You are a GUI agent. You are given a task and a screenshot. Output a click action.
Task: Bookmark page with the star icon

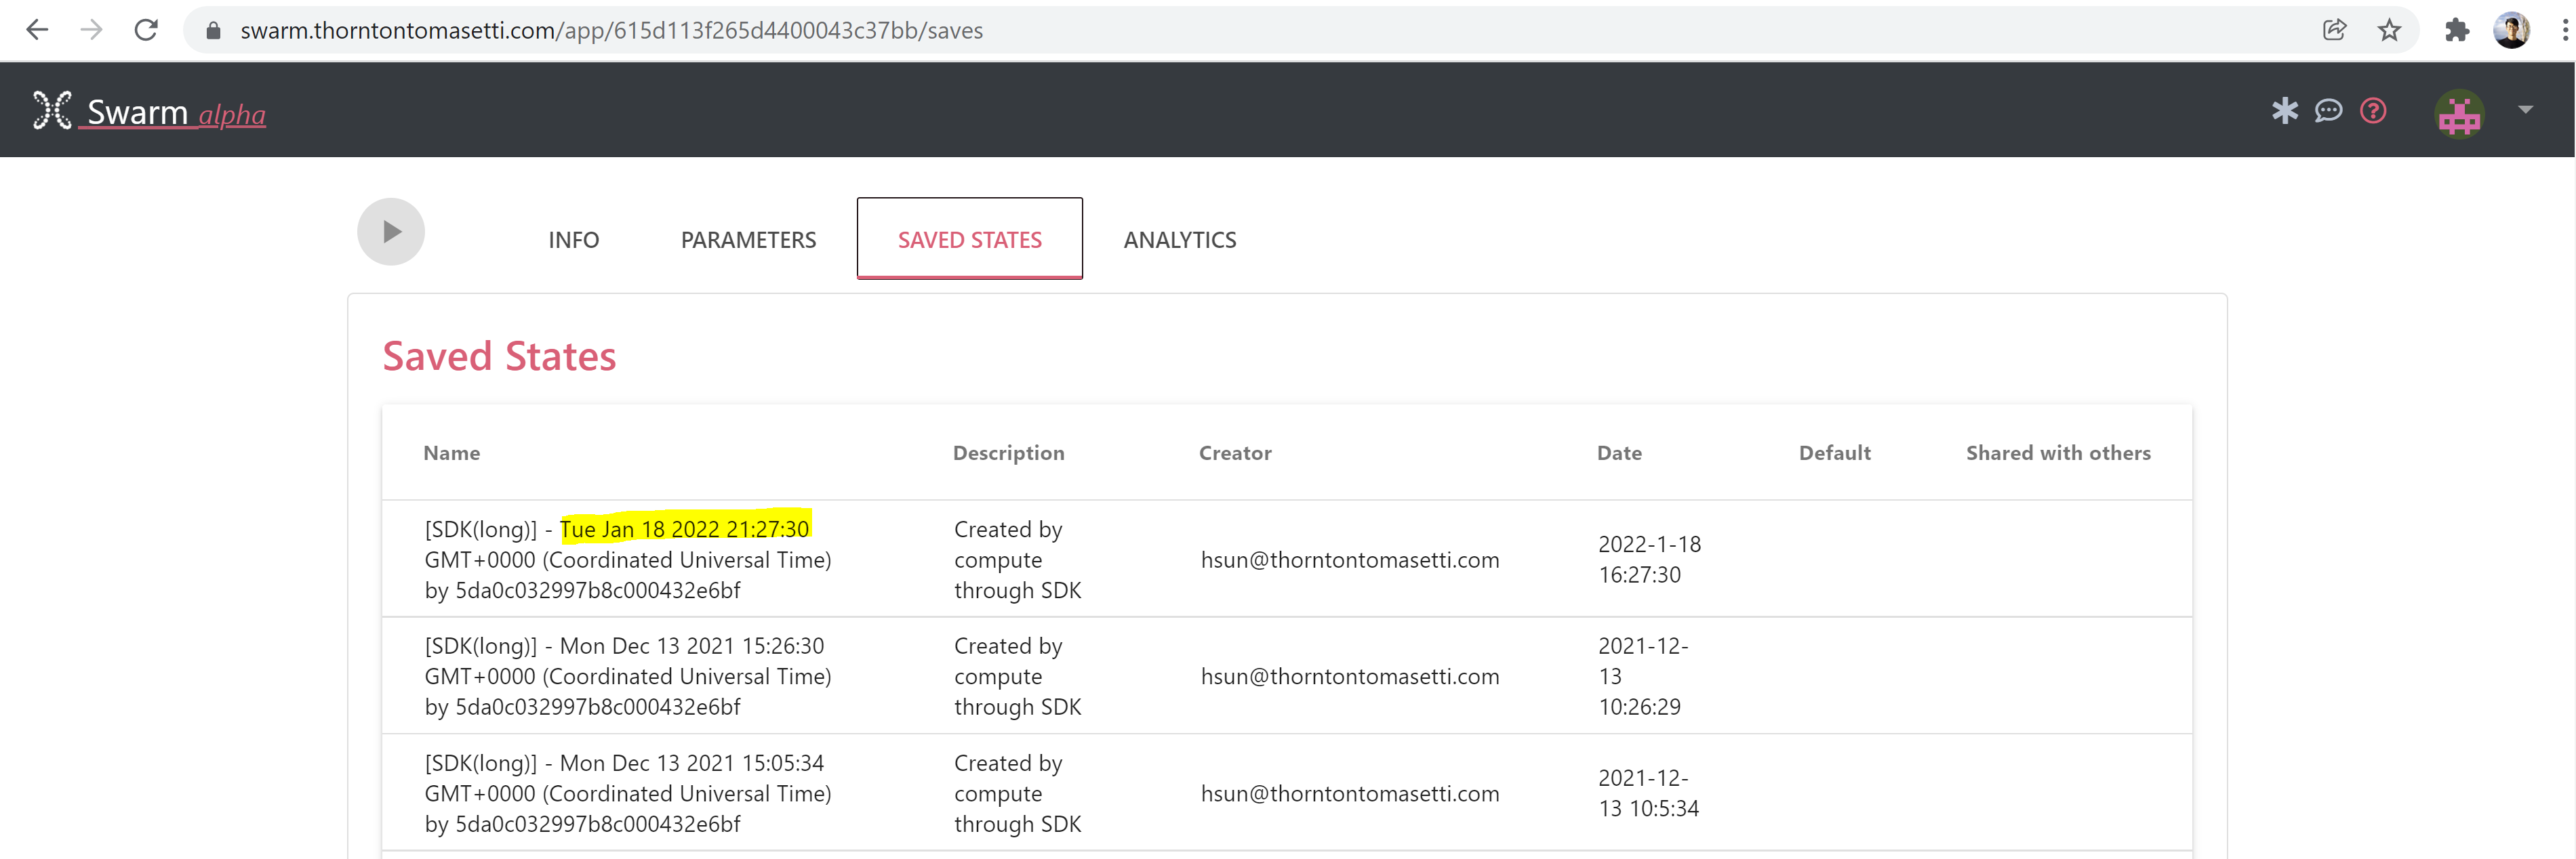pyautogui.click(x=2389, y=30)
